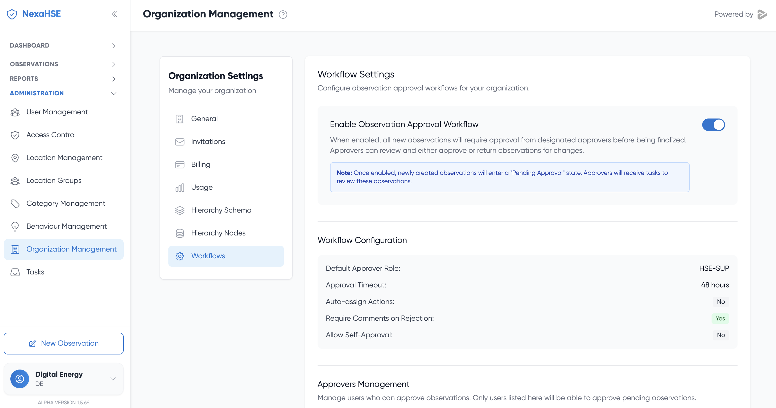Collapse the sidebar with double-chevron icon
The height and width of the screenshot is (408, 776).
coord(114,14)
